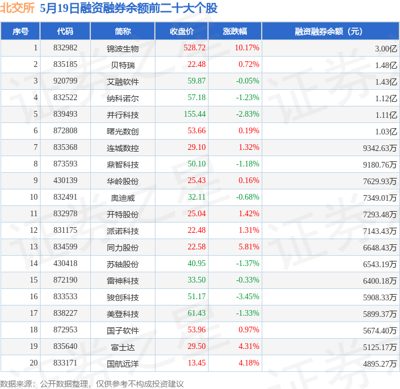Viewport: 400px width, 389px height.
Task: Click change value -3.45%
Action: pos(247,297)
